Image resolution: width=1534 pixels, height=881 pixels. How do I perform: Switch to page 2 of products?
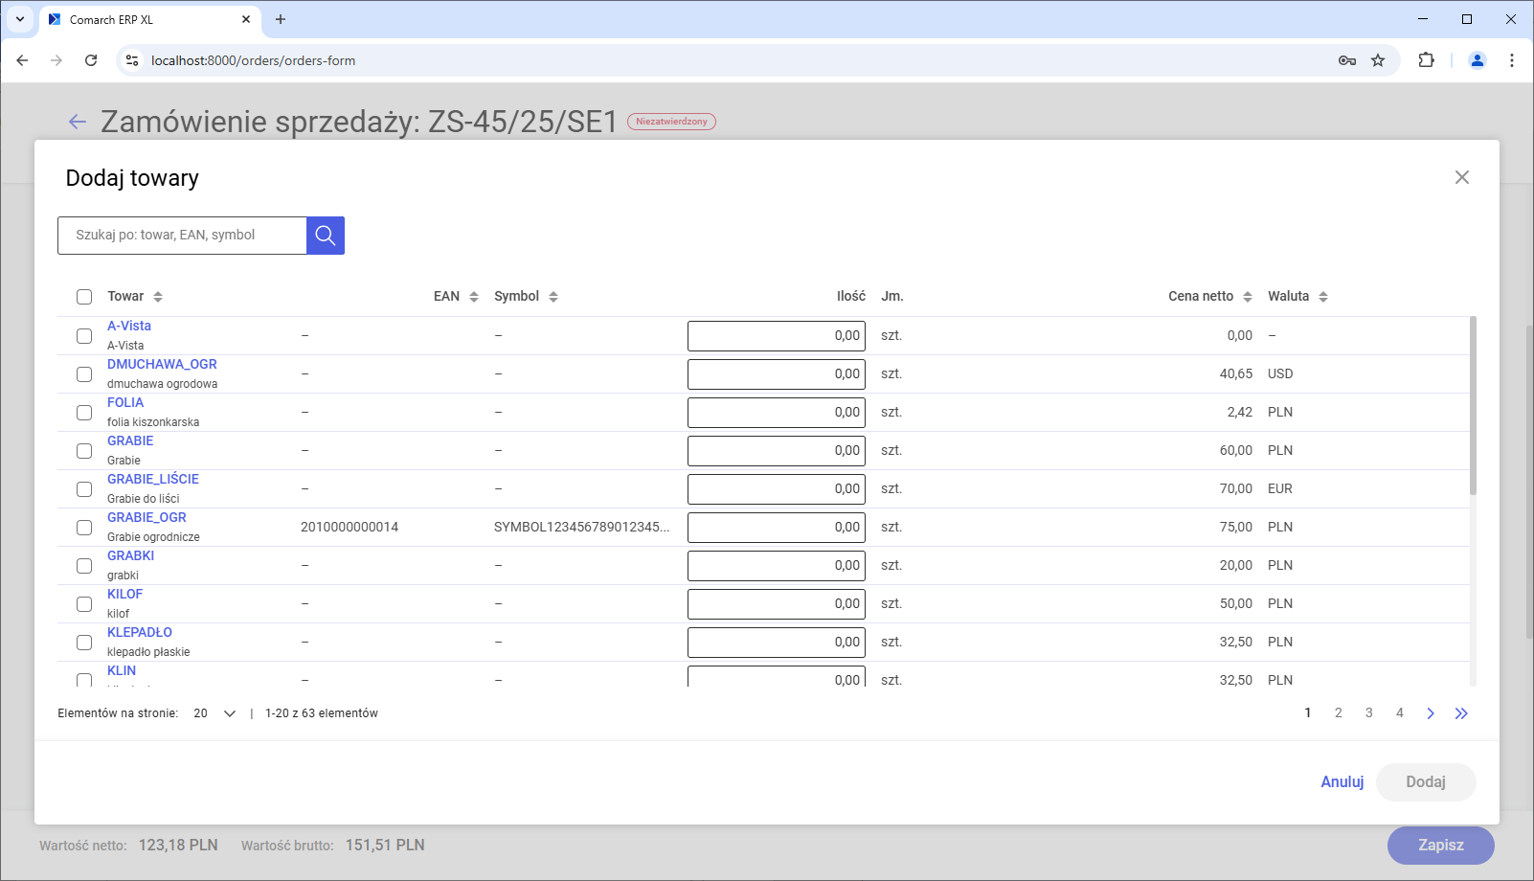click(x=1339, y=713)
